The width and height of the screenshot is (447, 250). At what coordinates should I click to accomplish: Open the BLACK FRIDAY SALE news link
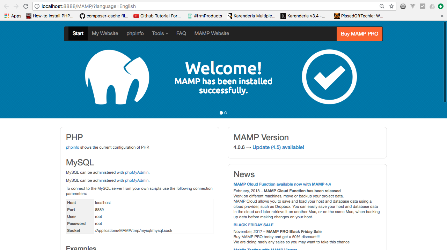click(x=254, y=225)
